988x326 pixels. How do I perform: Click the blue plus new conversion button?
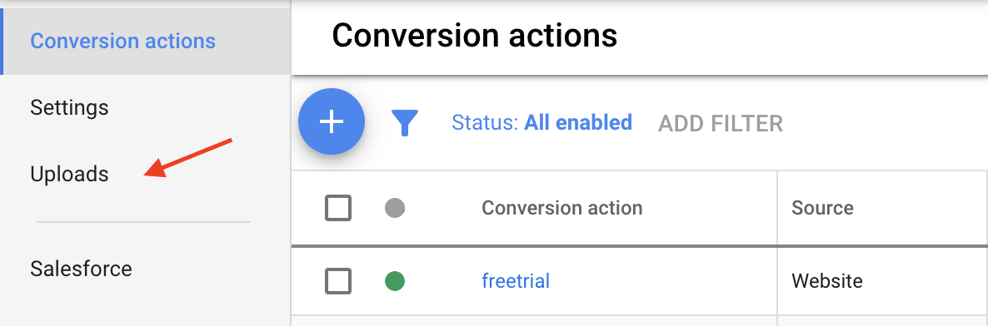[x=332, y=122]
